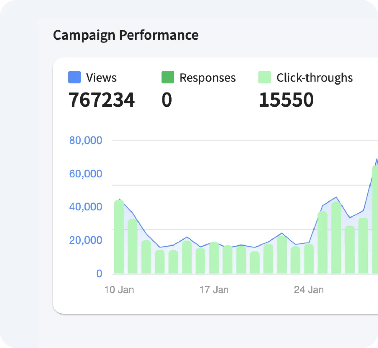Click the green bar above 24 Jan
Viewport: 378px width, 348px height.
click(x=309, y=259)
